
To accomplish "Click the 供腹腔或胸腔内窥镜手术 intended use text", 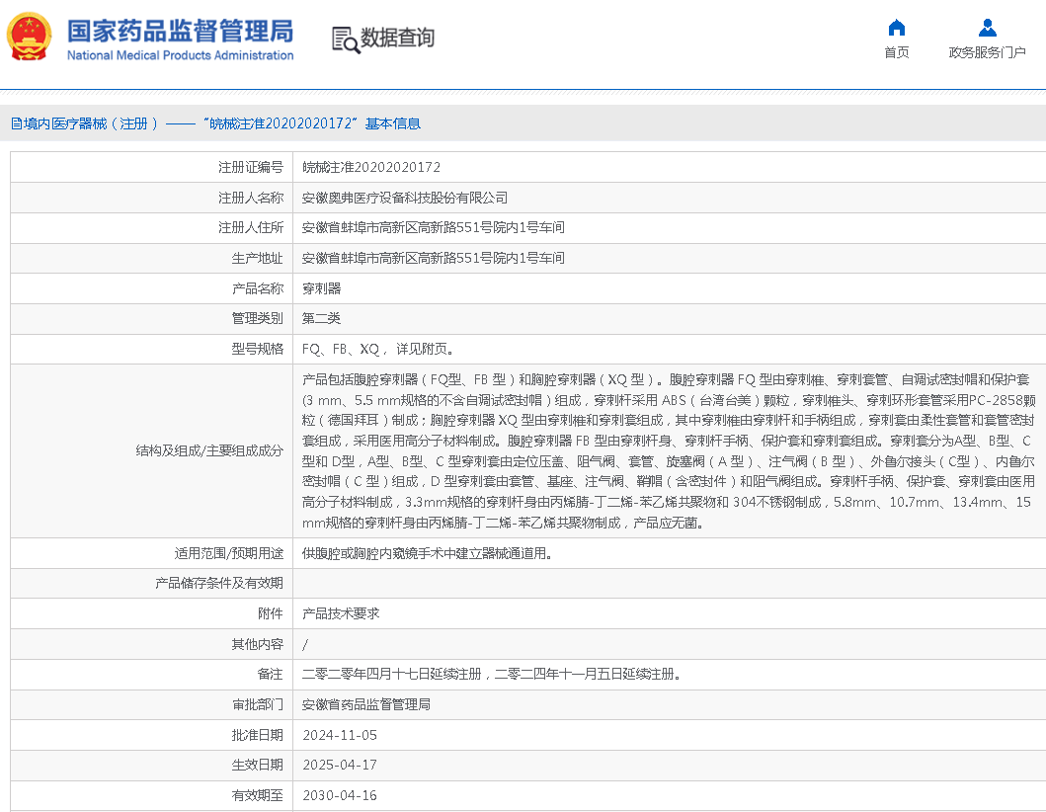I will (425, 553).
